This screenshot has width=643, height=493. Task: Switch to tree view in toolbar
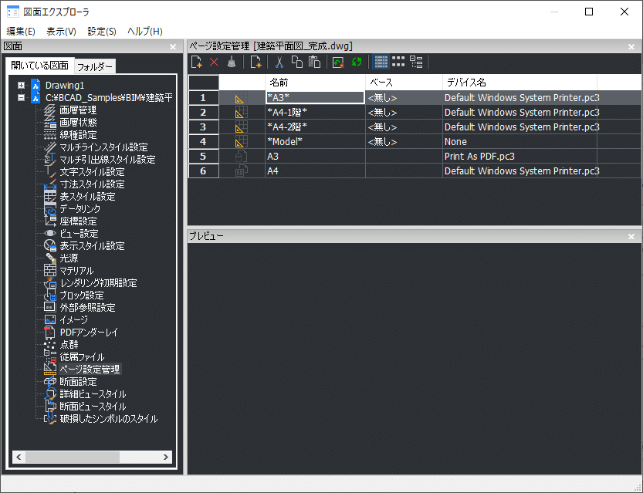pos(417,62)
